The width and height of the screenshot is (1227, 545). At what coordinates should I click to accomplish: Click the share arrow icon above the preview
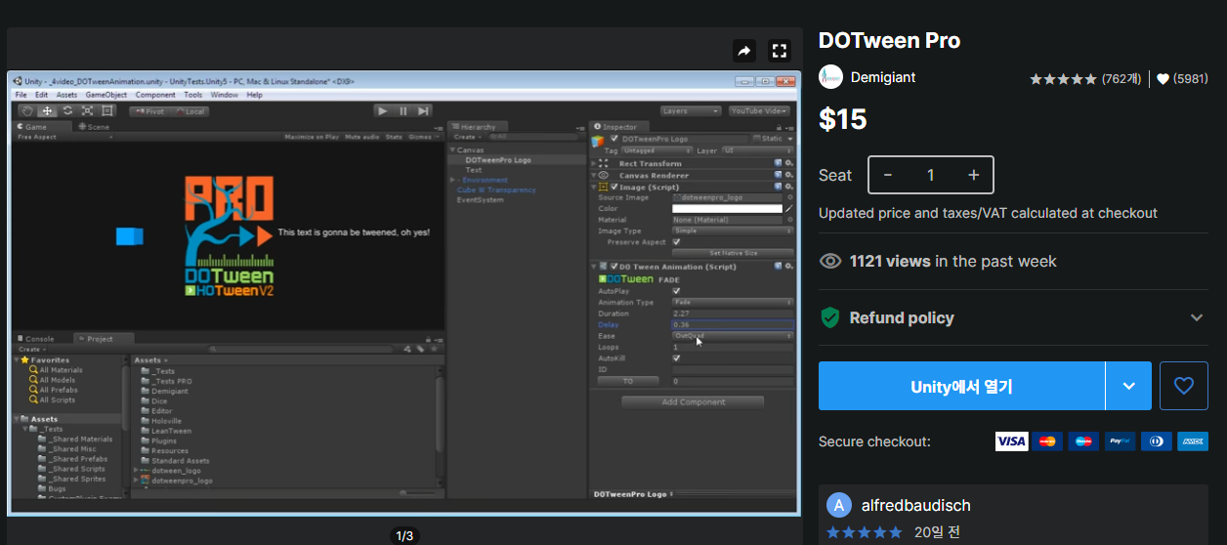point(743,51)
